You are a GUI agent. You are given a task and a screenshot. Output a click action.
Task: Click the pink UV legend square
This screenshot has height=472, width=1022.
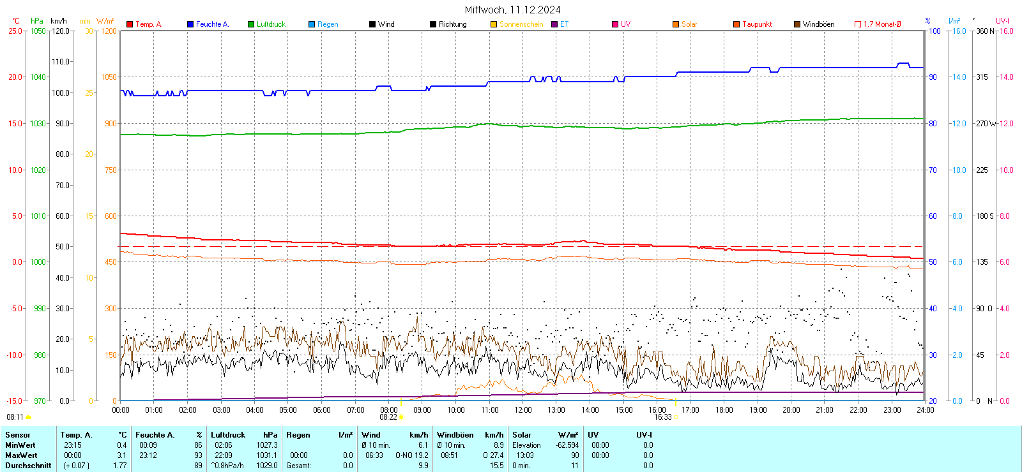[x=615, y=24]
